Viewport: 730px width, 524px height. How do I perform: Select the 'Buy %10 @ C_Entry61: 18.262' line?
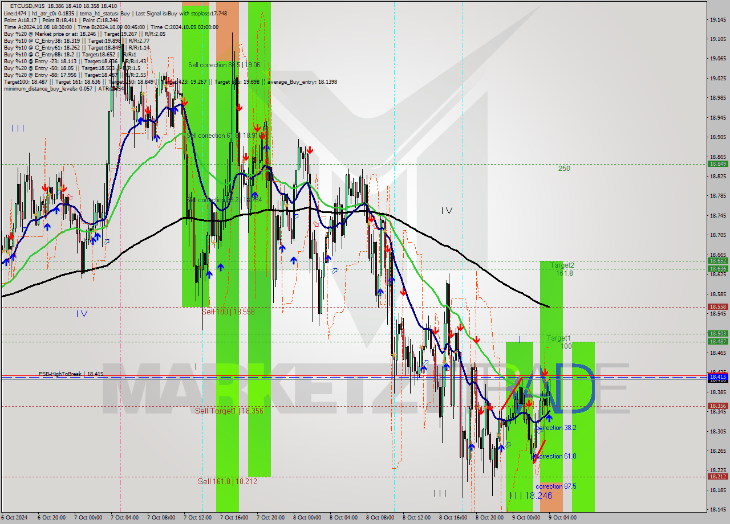click(x=76, y=47)
